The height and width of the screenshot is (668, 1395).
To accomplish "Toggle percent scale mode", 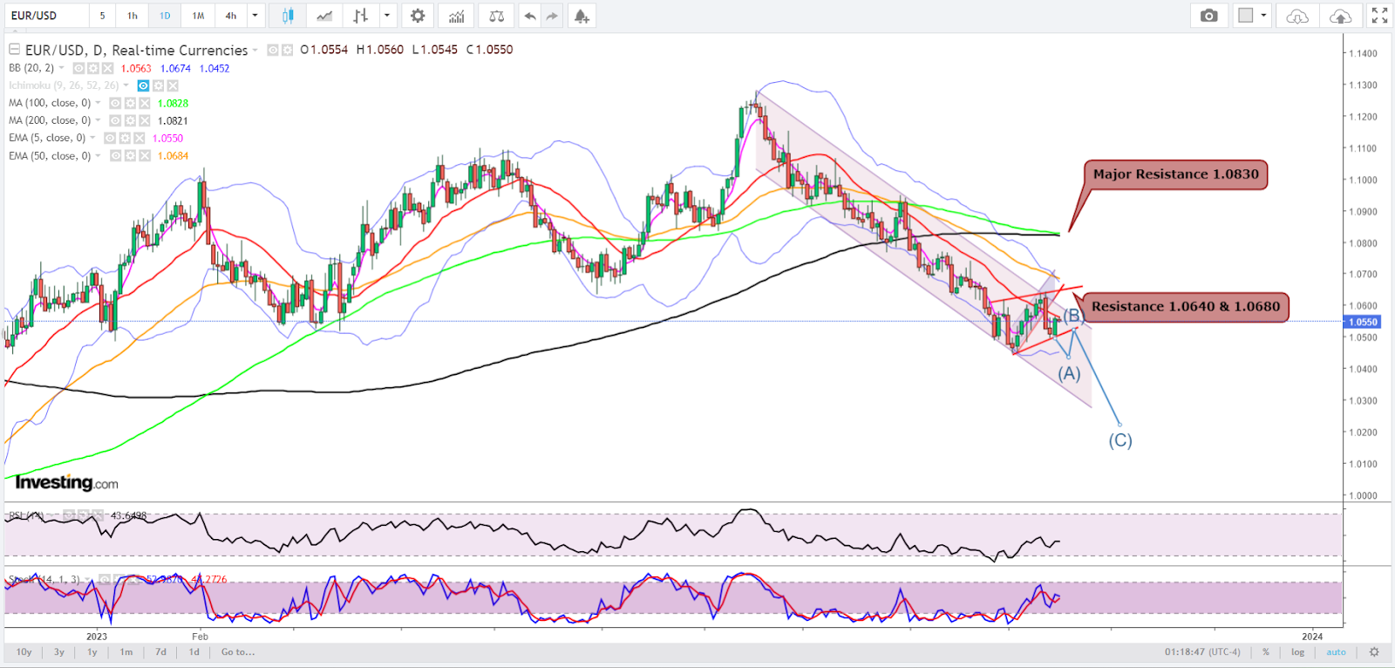I will coord(1266,651).
